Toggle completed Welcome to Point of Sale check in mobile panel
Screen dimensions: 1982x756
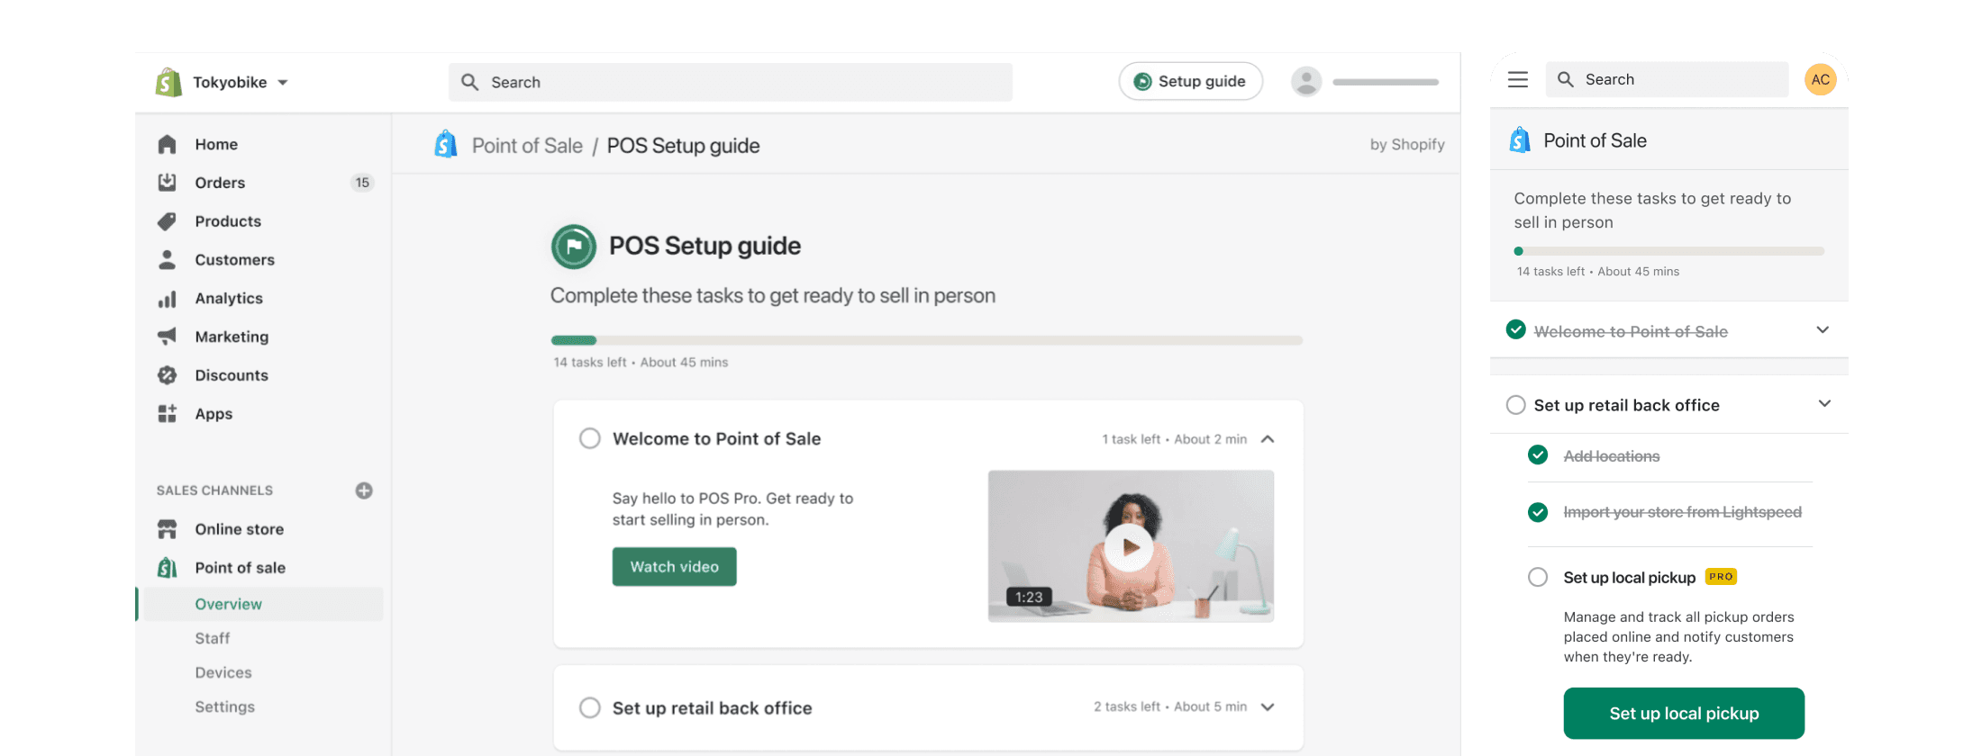tap(1516, 329)
